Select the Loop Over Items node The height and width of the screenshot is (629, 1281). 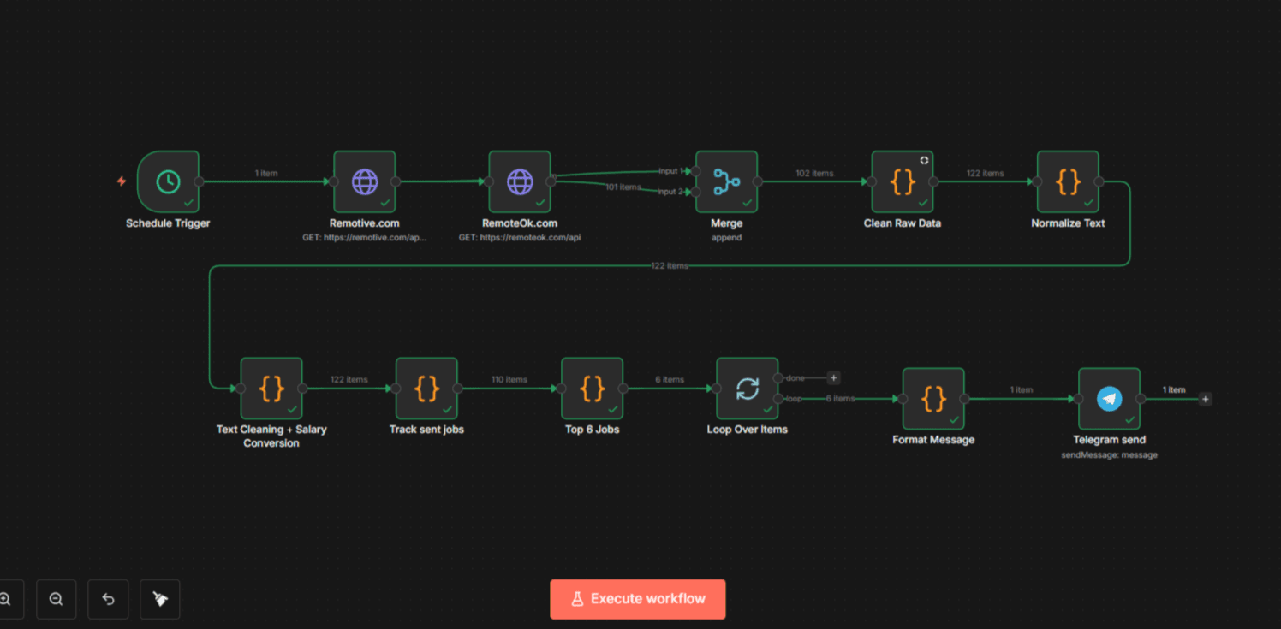coord(746,388)
